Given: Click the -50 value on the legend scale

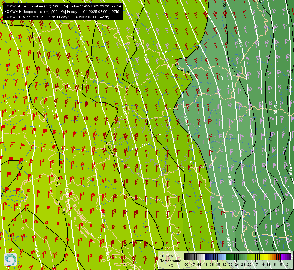Looking at the screenshot, I should coord(186,265).
